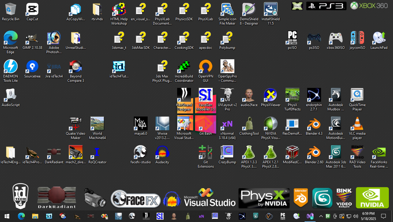This screenshot has height=222, width=393.
Task: Open xbox360ISO controller shortcut
Action: (x=336, y=41)
